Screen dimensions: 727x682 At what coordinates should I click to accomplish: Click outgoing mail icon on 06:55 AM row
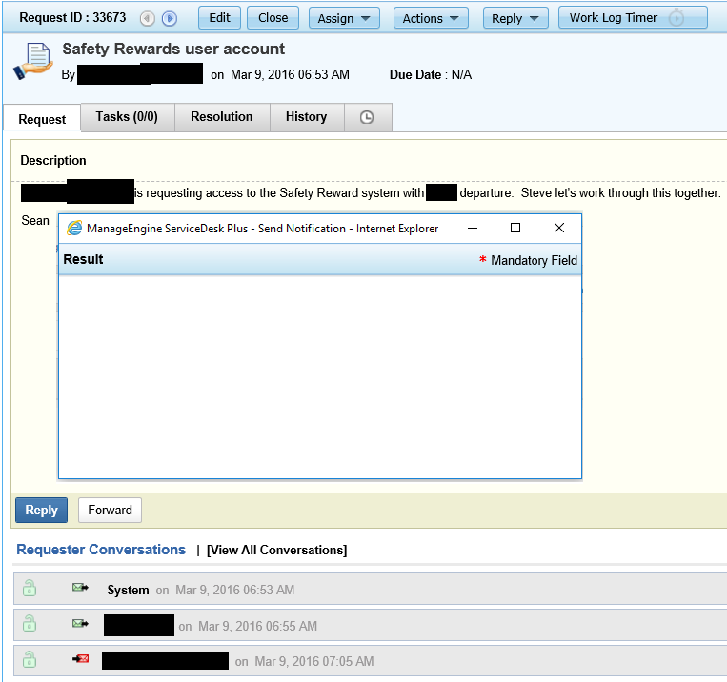(x=80, y=624)
